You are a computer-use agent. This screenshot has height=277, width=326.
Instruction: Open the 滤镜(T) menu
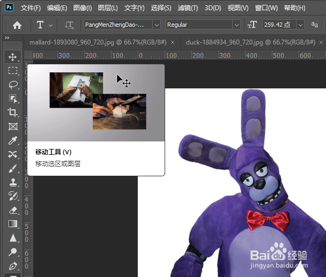coord(188,8)
